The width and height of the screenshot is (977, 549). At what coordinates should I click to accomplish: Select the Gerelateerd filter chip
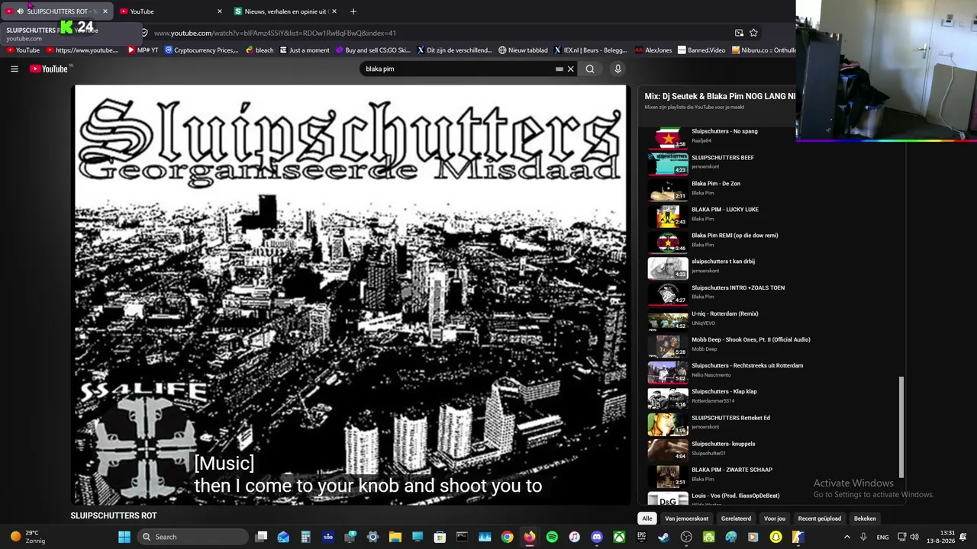pos(736,518)
